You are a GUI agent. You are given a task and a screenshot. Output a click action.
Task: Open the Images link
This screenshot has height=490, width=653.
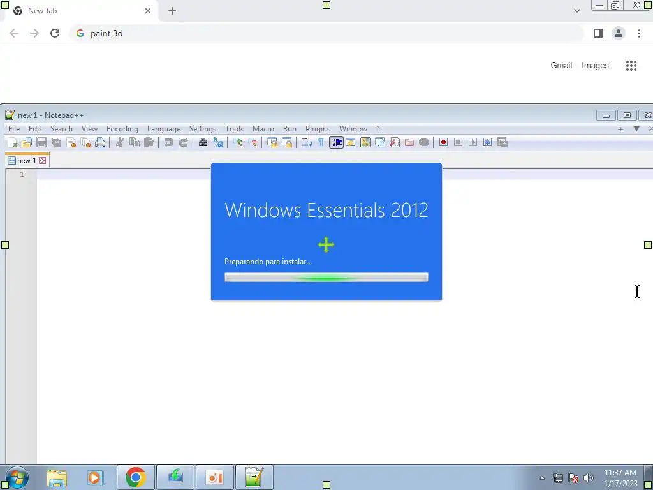tap(595, 66)
